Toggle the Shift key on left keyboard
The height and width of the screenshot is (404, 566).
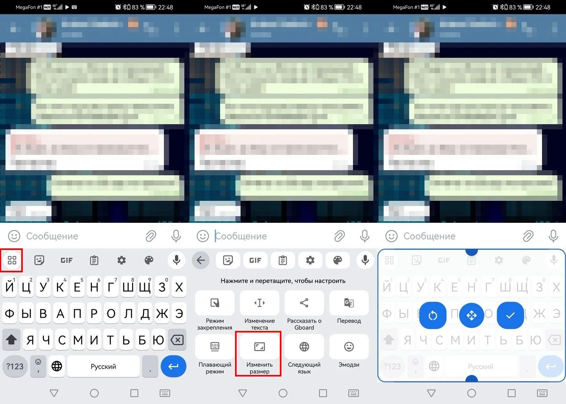pos(12,340)
